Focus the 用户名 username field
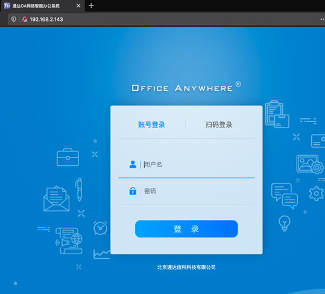The width and height of the screenshot is (325, 294). 186,165
